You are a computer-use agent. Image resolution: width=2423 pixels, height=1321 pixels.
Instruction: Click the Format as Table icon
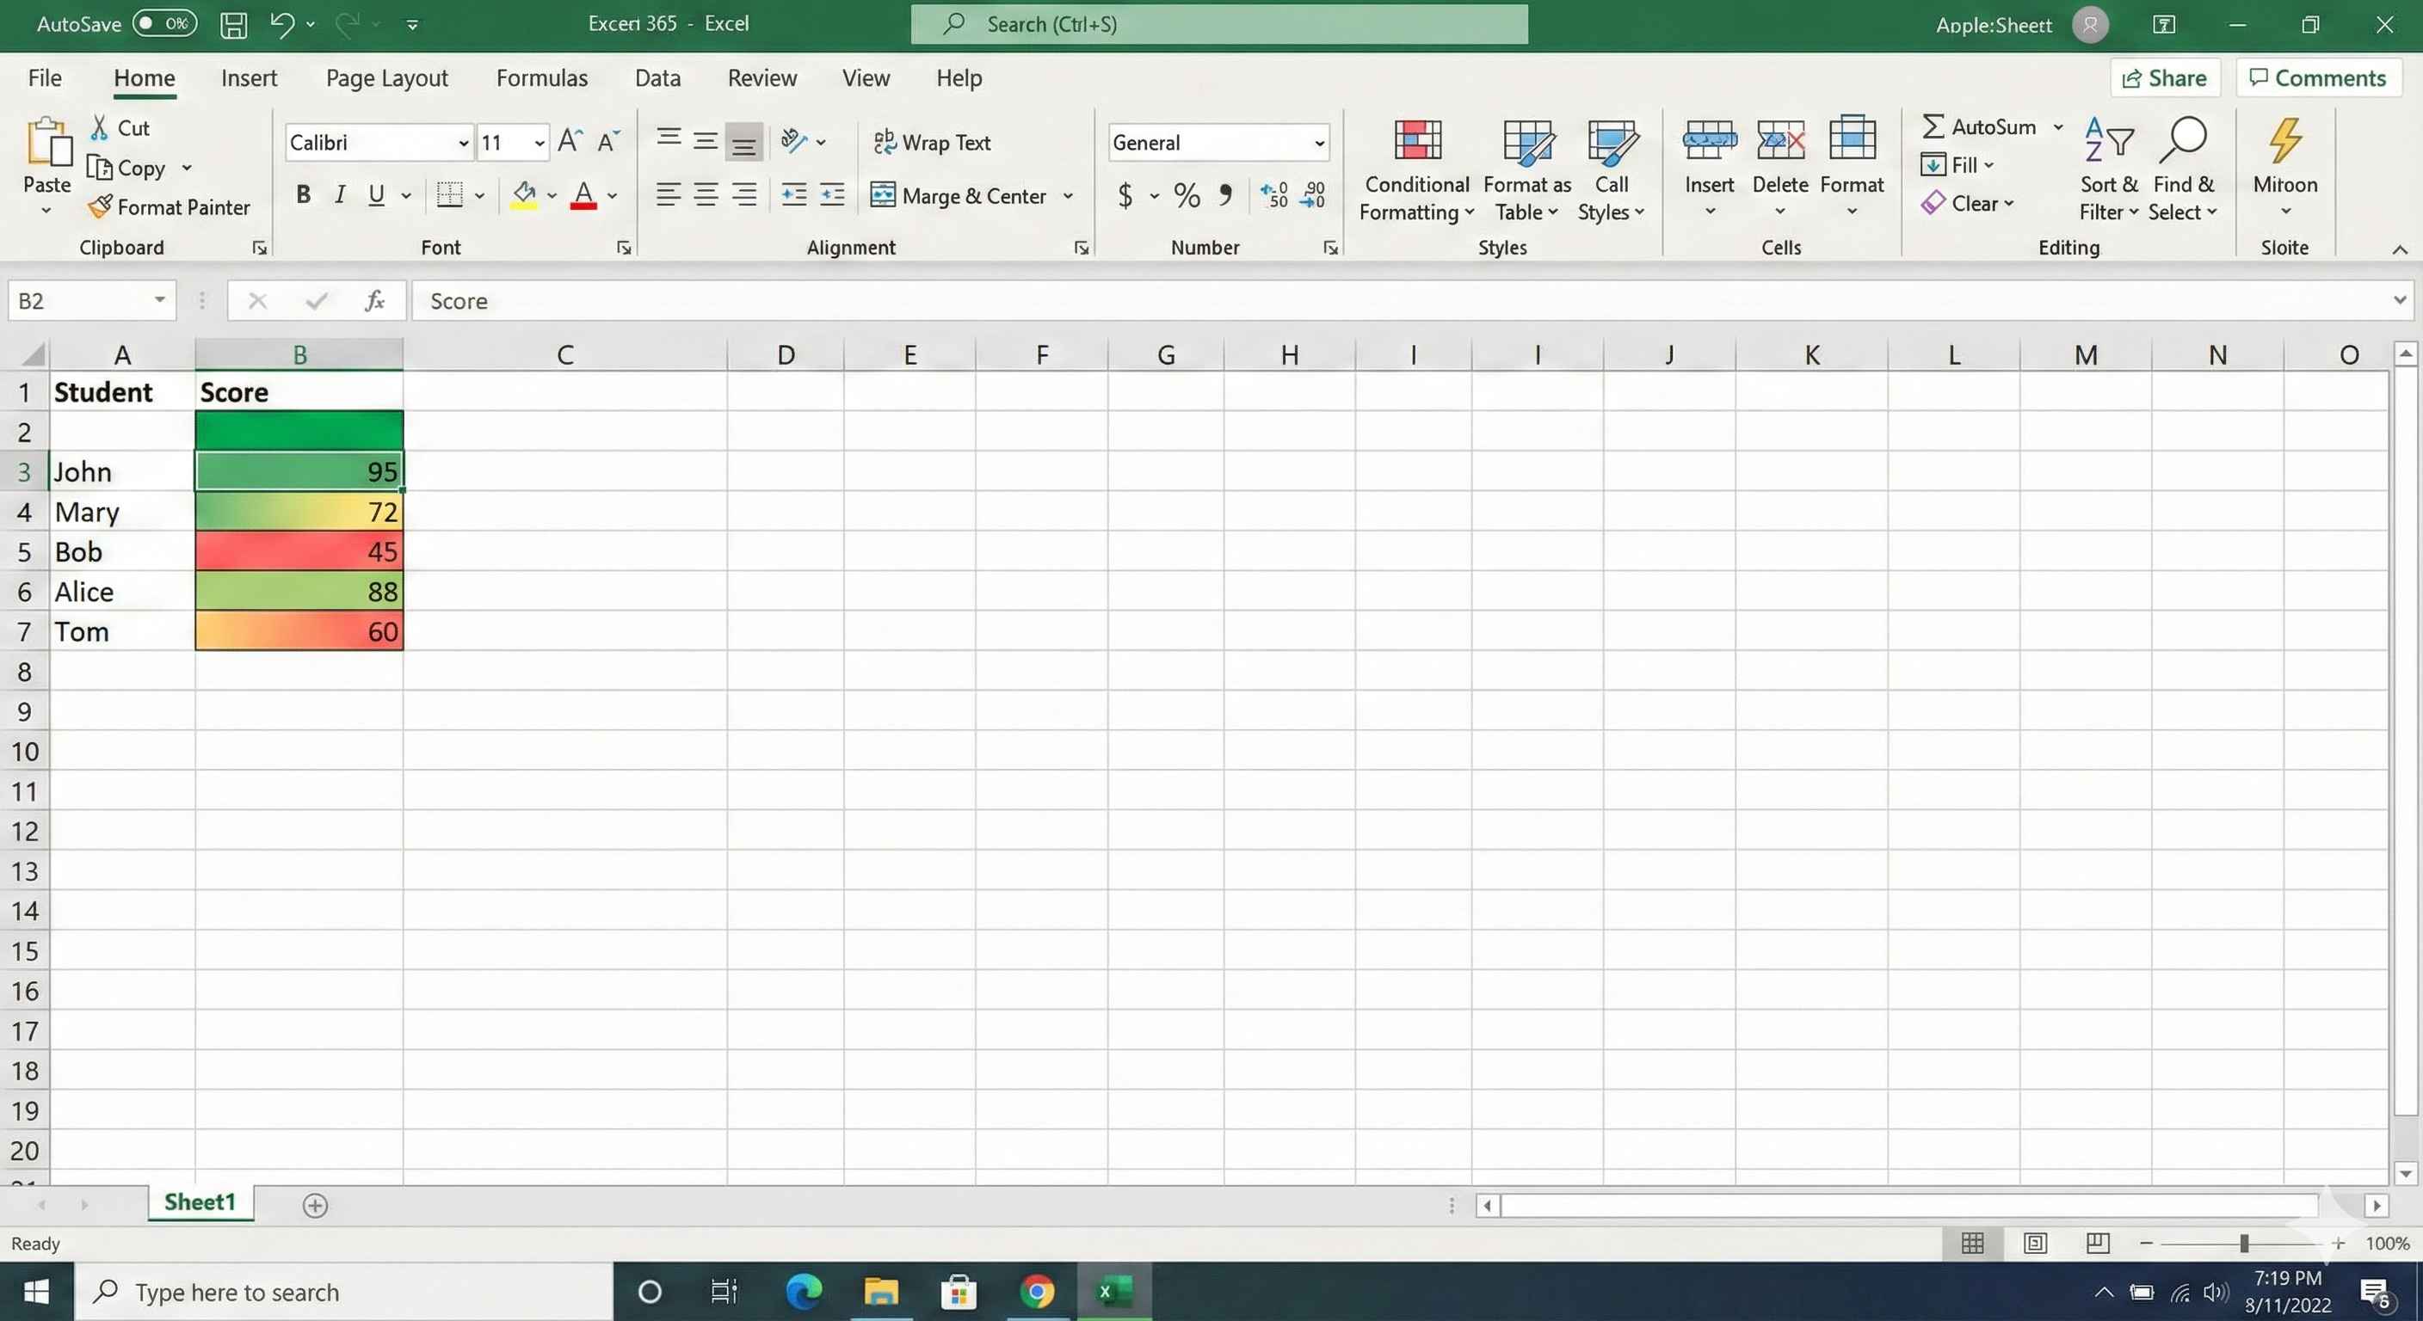coord(1526,141)
